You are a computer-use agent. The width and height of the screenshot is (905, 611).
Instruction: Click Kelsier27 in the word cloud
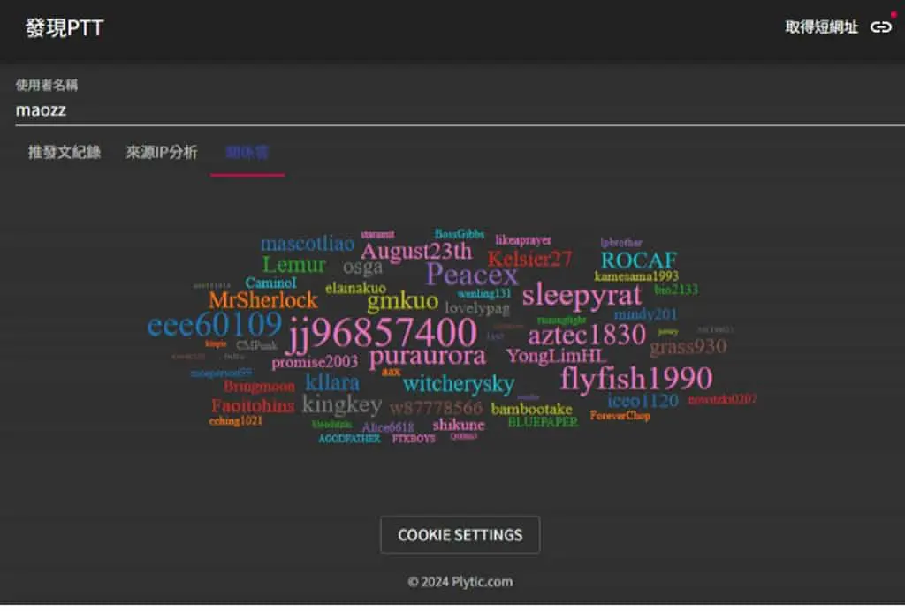pos(530,259)
